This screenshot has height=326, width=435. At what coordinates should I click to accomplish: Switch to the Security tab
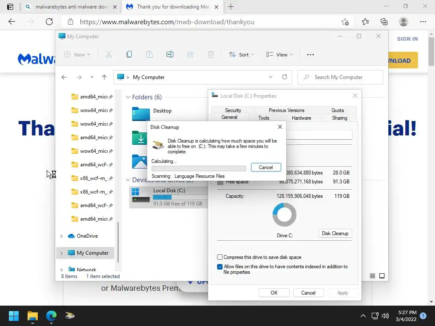[x=233, y=110]
